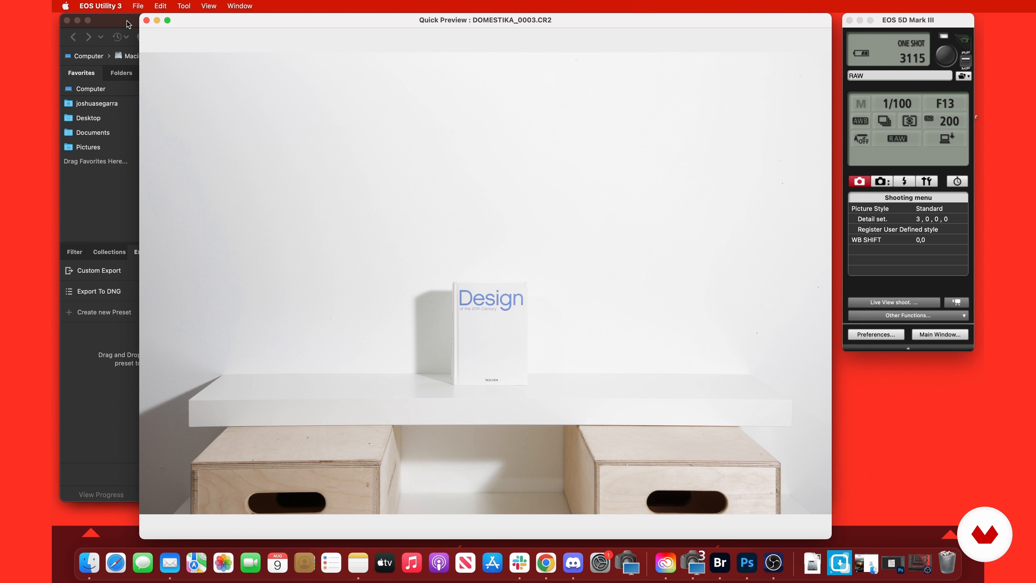Click the Auto Lighting Optimizer OFF icon
1036x583 pixels.
coord(861,139)
